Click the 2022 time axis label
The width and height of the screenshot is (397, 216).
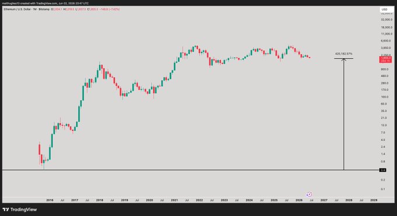coord(199,200)
